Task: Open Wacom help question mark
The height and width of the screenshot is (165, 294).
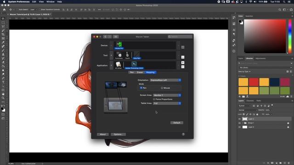Action: (183, 134)
